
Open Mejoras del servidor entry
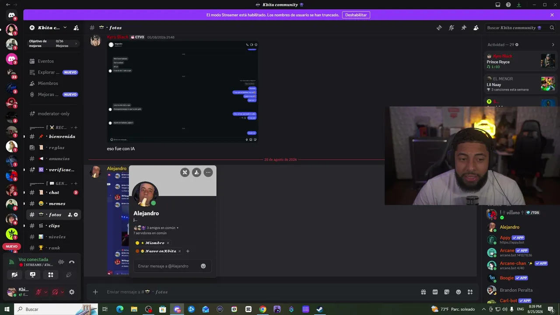tap(54, 94)
